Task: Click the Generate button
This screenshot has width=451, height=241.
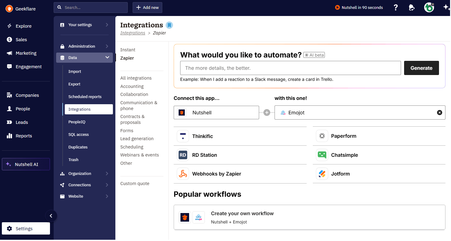Action: (421, 68)
